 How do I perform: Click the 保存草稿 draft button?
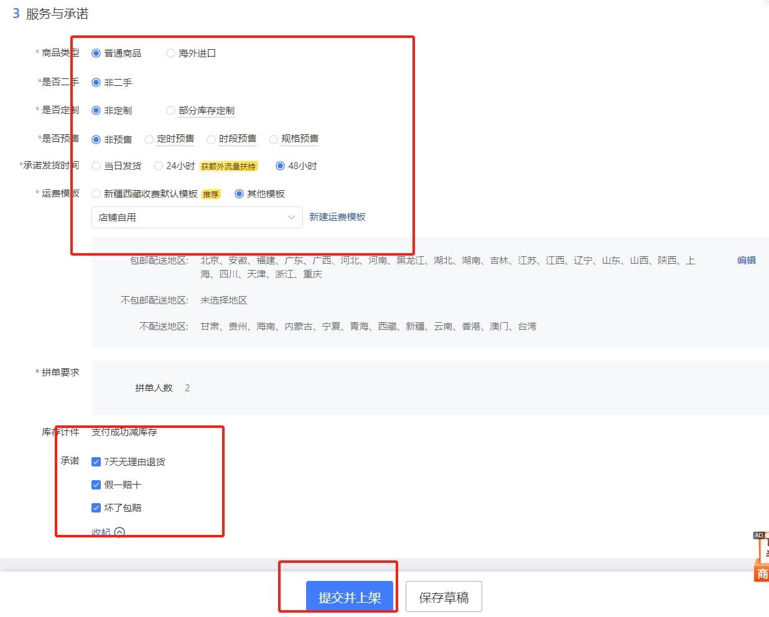[444, 596]
